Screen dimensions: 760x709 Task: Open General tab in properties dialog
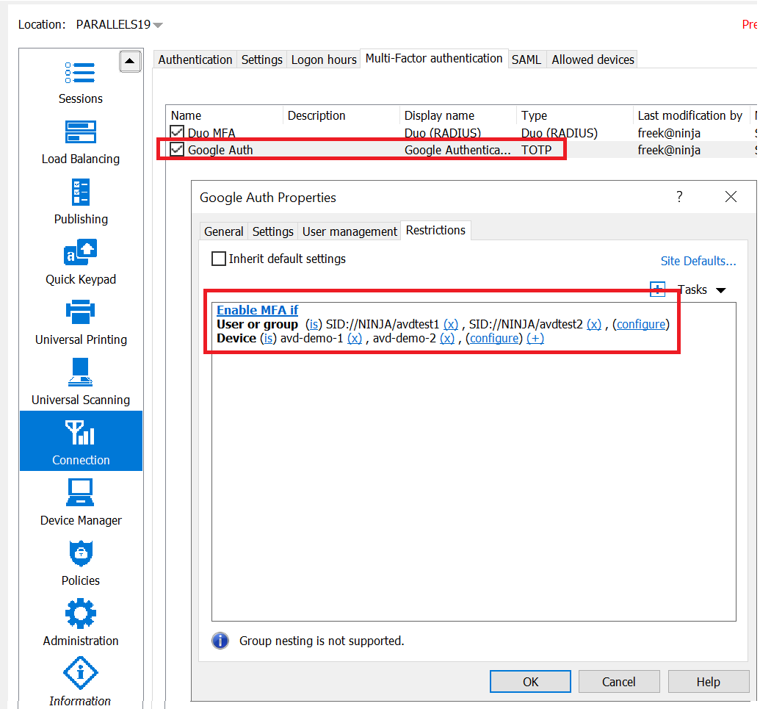223,231
